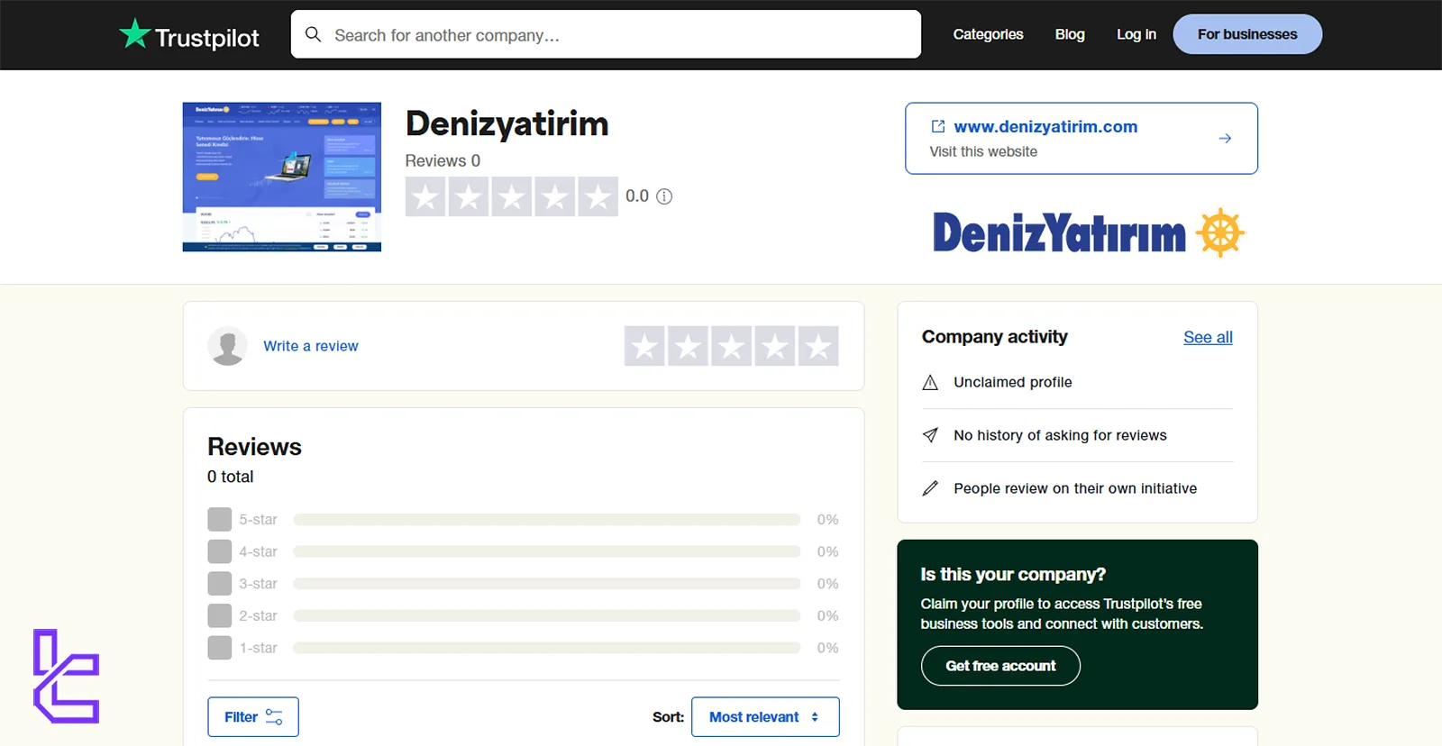Click the Filter button
This screenshot has width=1442, height=746.
[x=253, y=717]
